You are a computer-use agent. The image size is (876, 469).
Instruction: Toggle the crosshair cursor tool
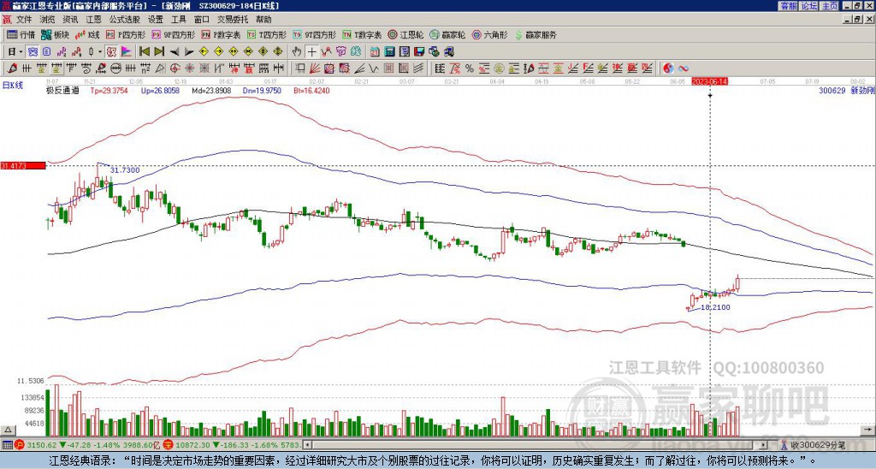311,52
